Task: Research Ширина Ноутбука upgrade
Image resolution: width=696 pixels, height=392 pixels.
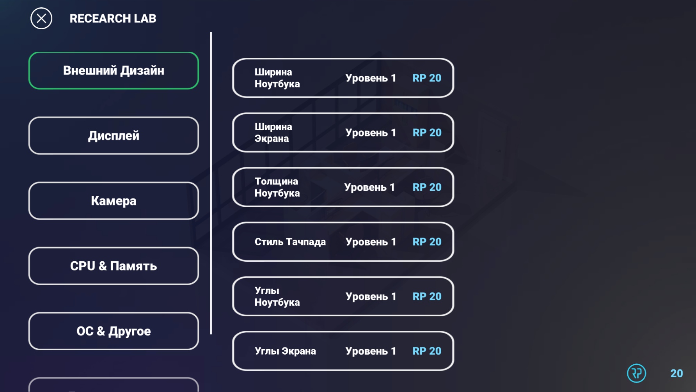Action: click(343, 78)
